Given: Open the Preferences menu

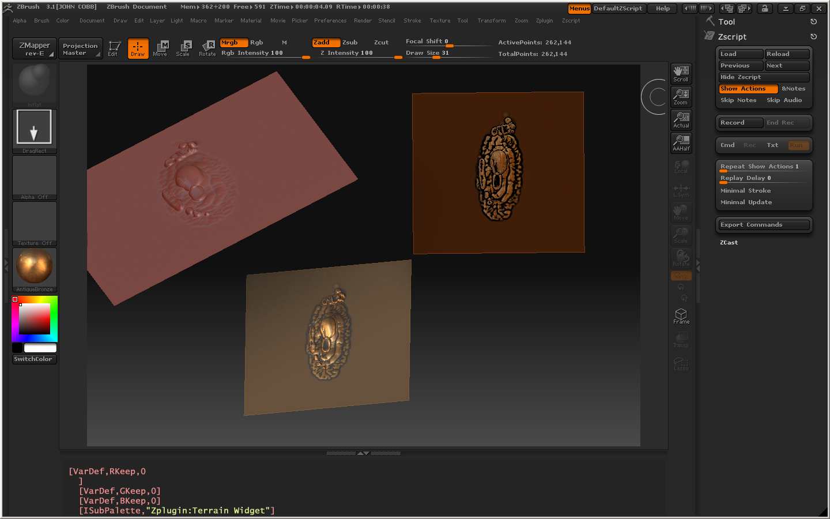Looking at the screenshot, I should tap(330, 21).
